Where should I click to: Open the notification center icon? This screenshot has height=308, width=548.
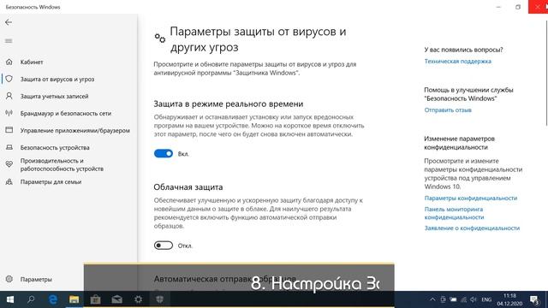[534, 299]
